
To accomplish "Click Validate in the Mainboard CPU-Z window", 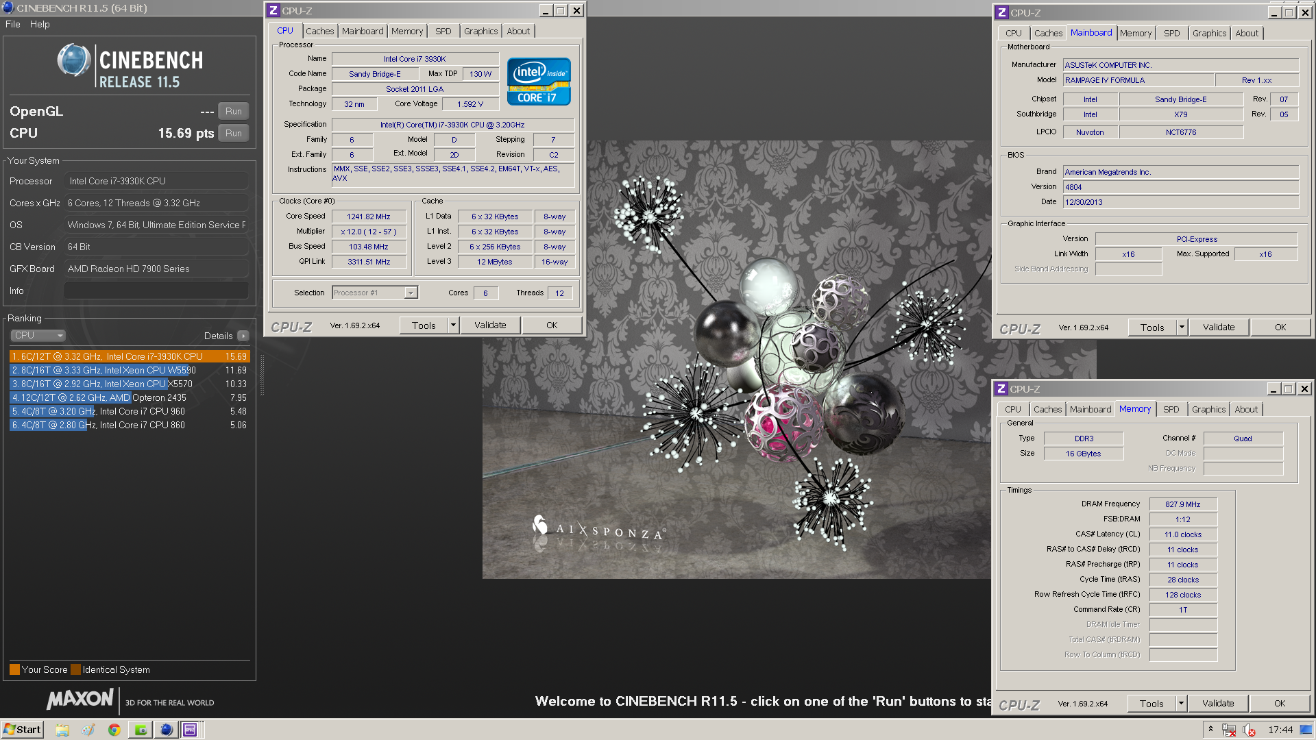I will [1219, 328].
